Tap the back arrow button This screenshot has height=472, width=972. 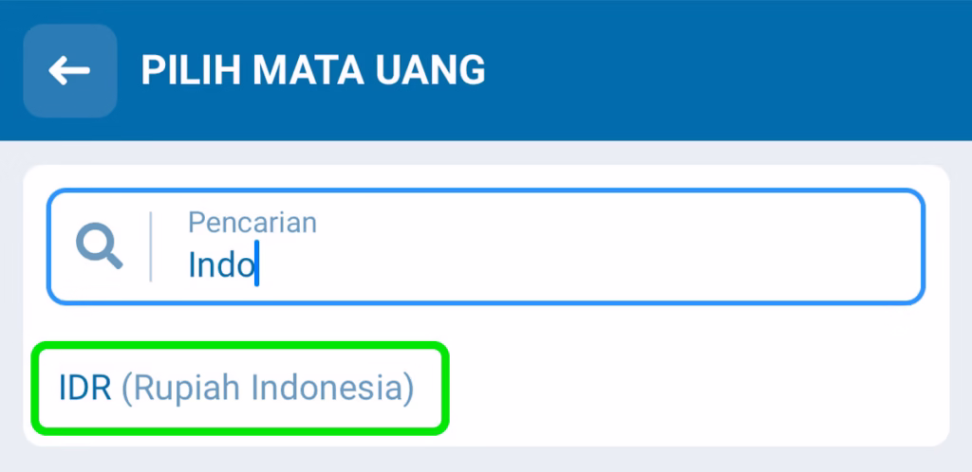click(69, 70)
